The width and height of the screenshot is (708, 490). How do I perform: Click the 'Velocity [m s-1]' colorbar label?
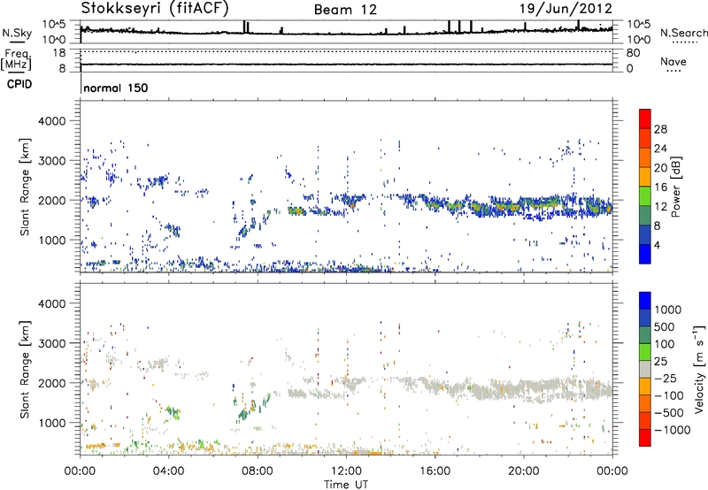pyautogui.click(x=699, y=369)
